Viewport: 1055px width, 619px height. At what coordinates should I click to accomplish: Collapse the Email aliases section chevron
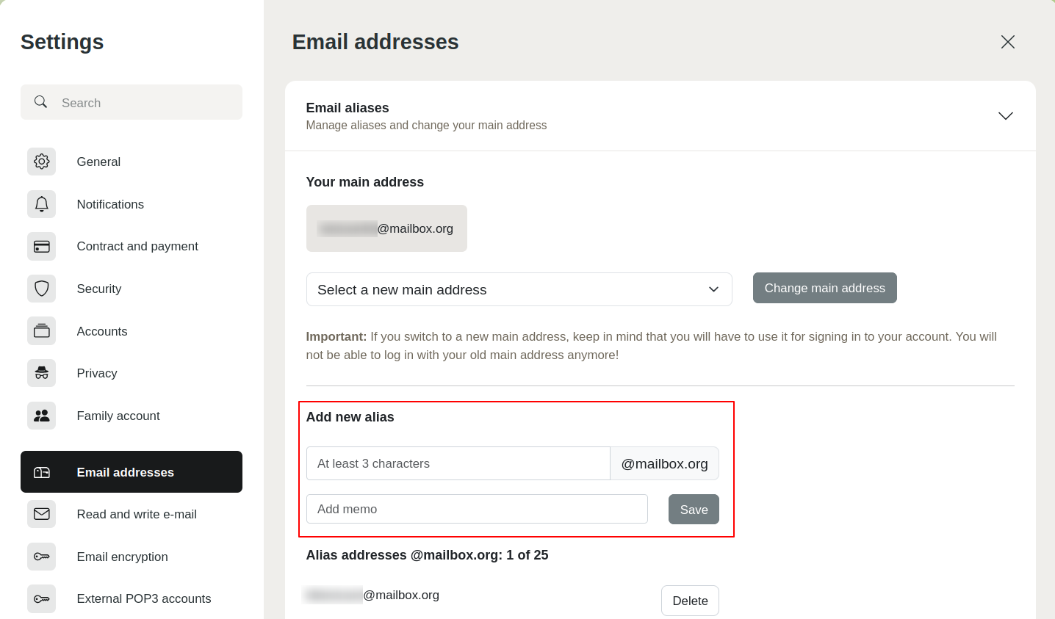1006,116
